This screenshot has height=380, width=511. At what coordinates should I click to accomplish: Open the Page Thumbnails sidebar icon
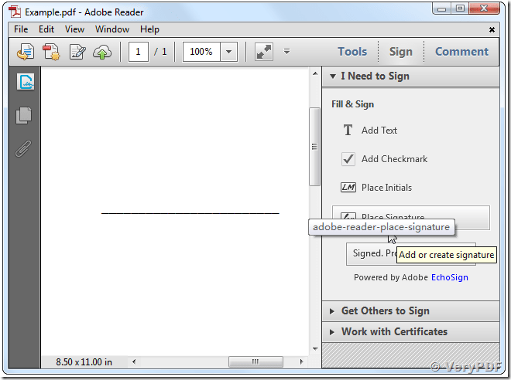(x=23, y=115)
